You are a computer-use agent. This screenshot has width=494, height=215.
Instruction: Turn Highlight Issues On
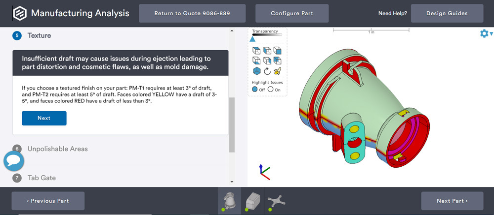[x=270, y=90]
